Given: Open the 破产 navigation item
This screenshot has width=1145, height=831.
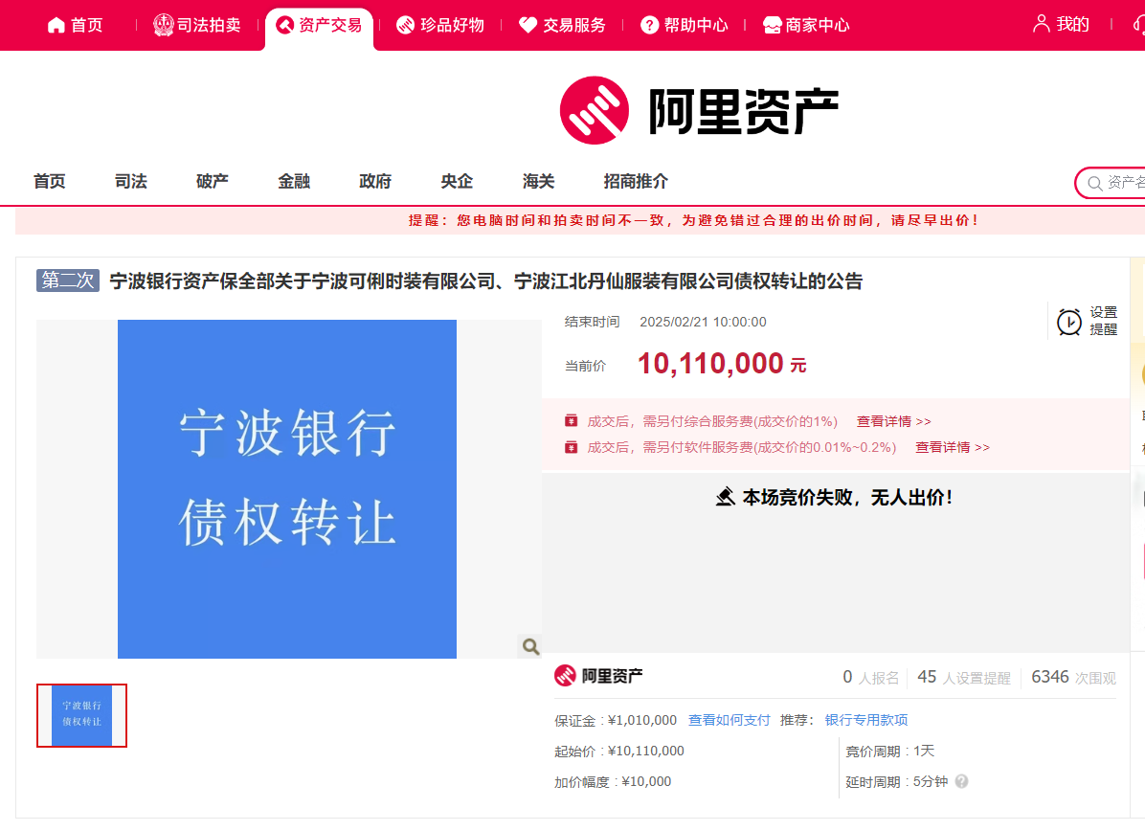Looking at the screenshot, I should pos(213,181).
